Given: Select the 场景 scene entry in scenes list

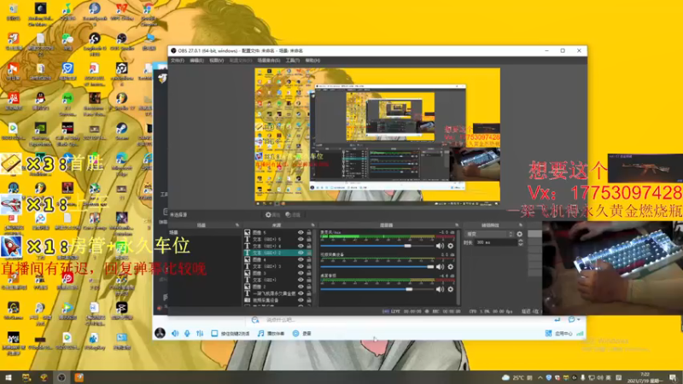Looking at the screenshot, I should (x=205, y=232).
